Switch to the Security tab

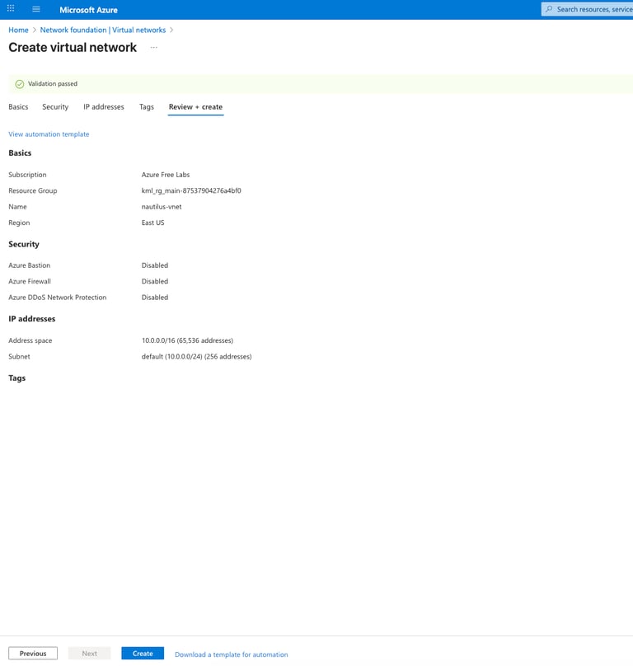(x=55, y=107)
